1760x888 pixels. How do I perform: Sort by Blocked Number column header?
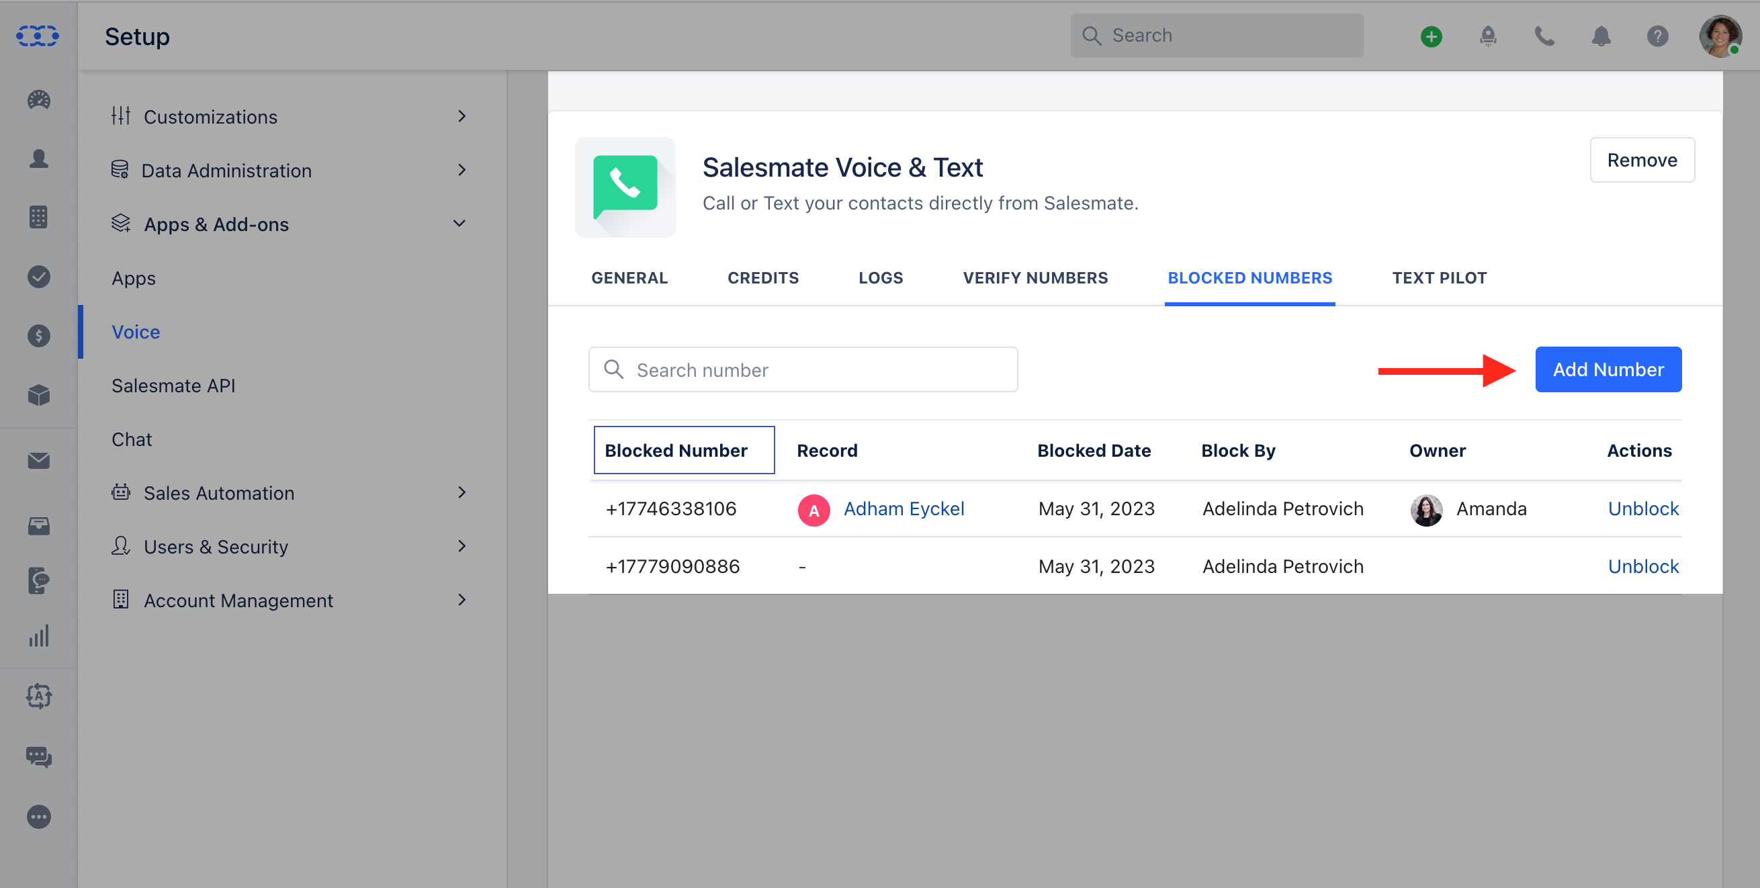684,450
